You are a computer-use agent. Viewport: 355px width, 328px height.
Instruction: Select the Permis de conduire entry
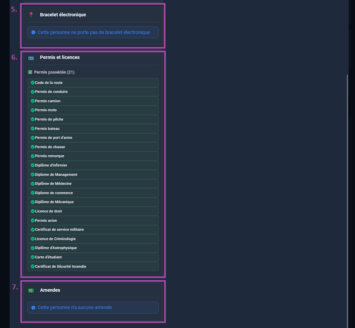pos(93,92)
